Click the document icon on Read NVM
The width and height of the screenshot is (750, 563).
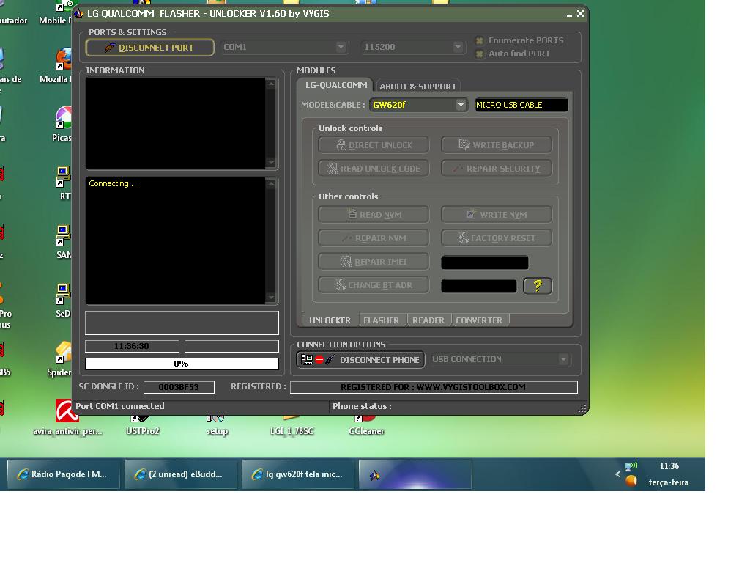(x=352, y=213)
